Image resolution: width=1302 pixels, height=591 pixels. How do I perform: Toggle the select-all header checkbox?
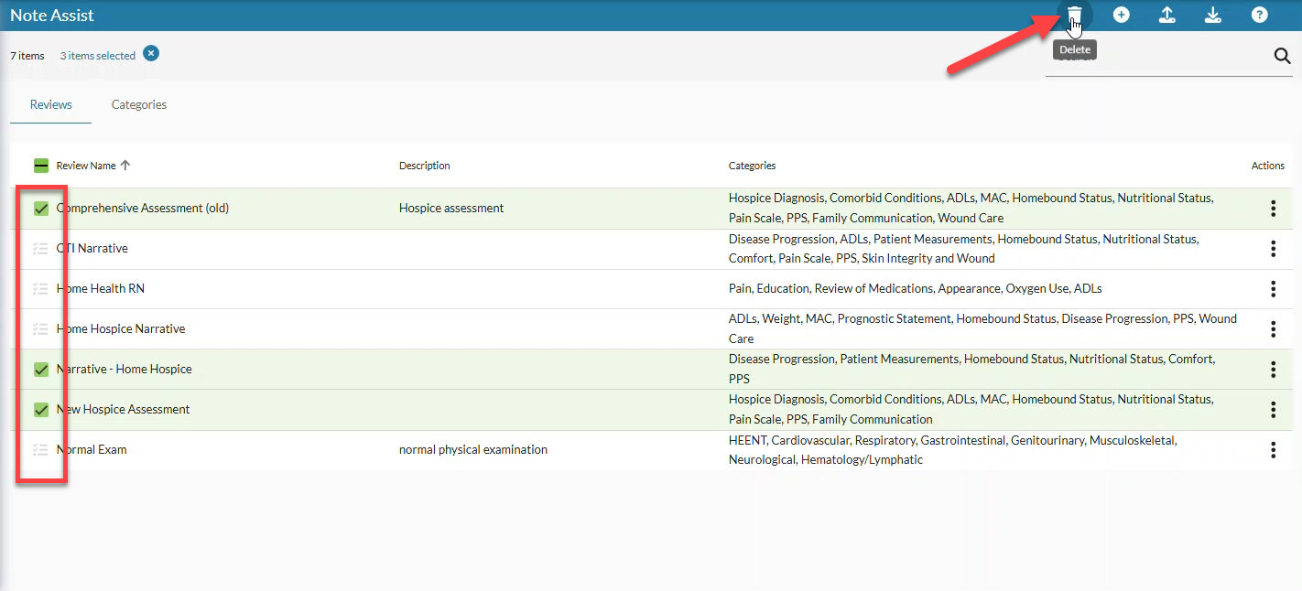41,166
